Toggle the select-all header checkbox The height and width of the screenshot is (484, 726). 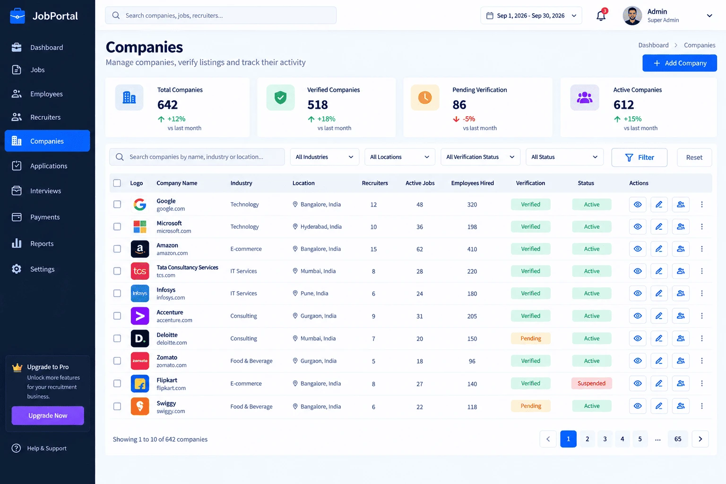click(117, 183)
